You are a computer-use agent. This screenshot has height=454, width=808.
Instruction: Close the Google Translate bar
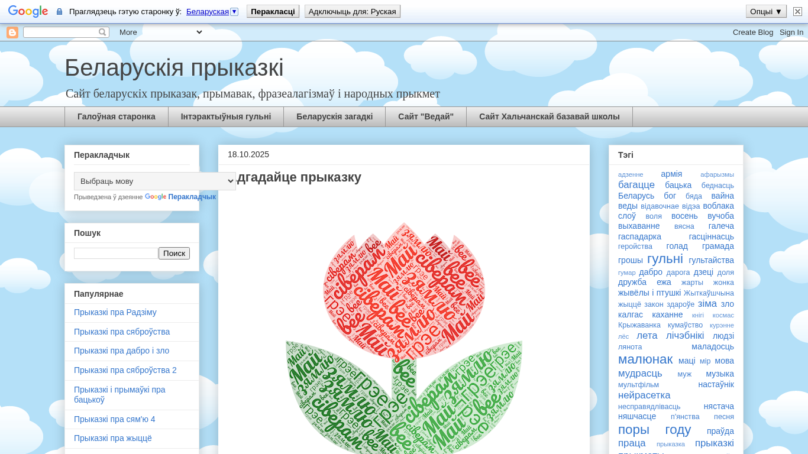point(797,11)
